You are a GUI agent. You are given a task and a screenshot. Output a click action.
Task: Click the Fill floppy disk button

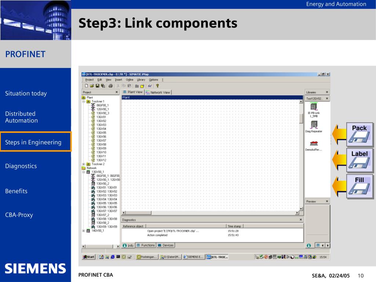tap(359, 186)
